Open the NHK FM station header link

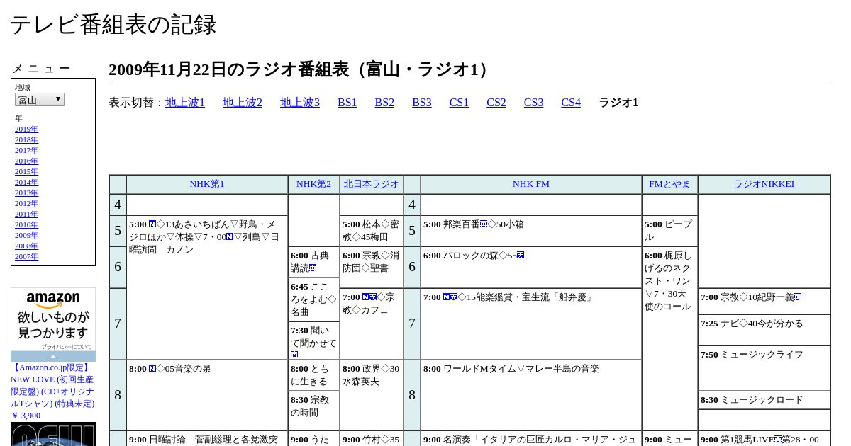tap(531, 184)
